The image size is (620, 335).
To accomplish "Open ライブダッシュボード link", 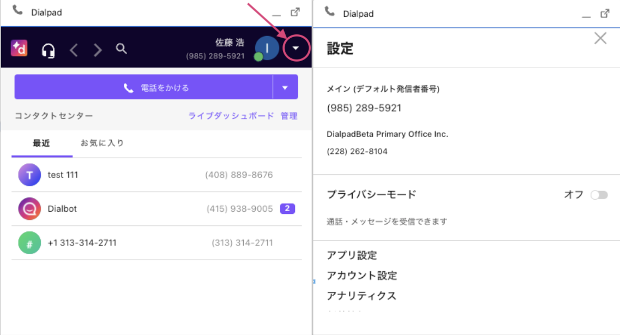I will click(231, 116).
